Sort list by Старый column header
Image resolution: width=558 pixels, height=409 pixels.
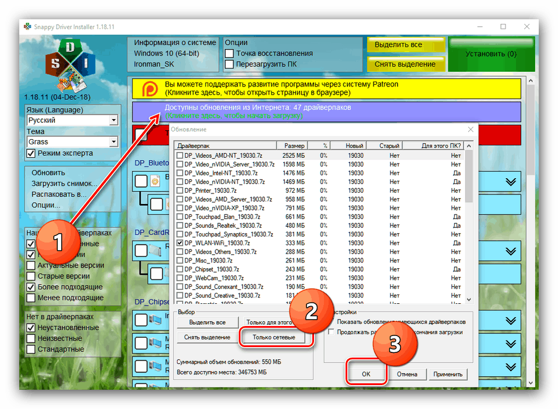tap(384, 145)
